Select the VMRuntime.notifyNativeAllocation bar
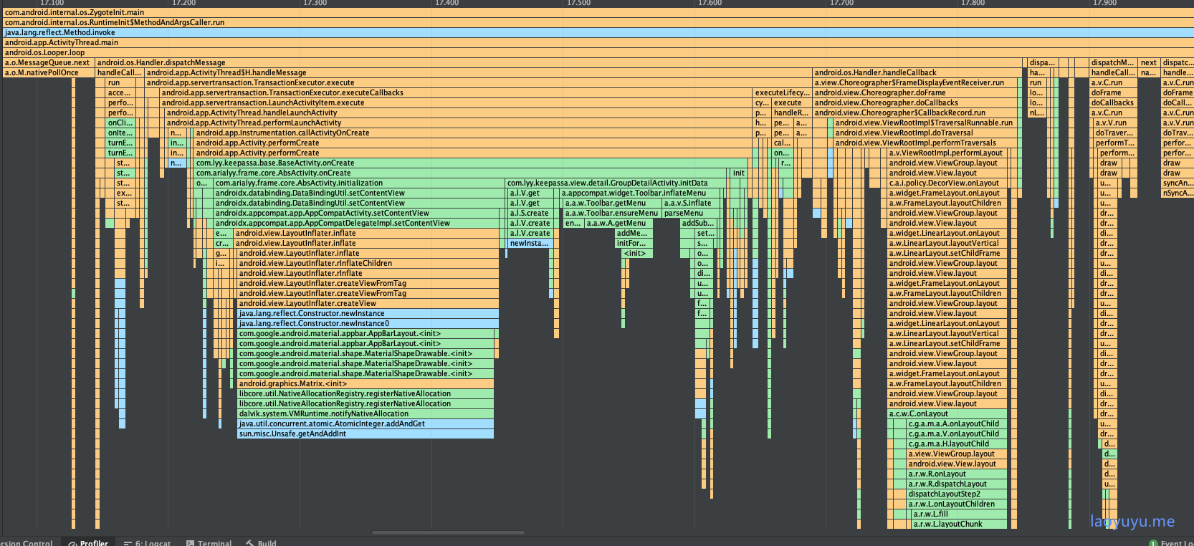 (366, 413)
